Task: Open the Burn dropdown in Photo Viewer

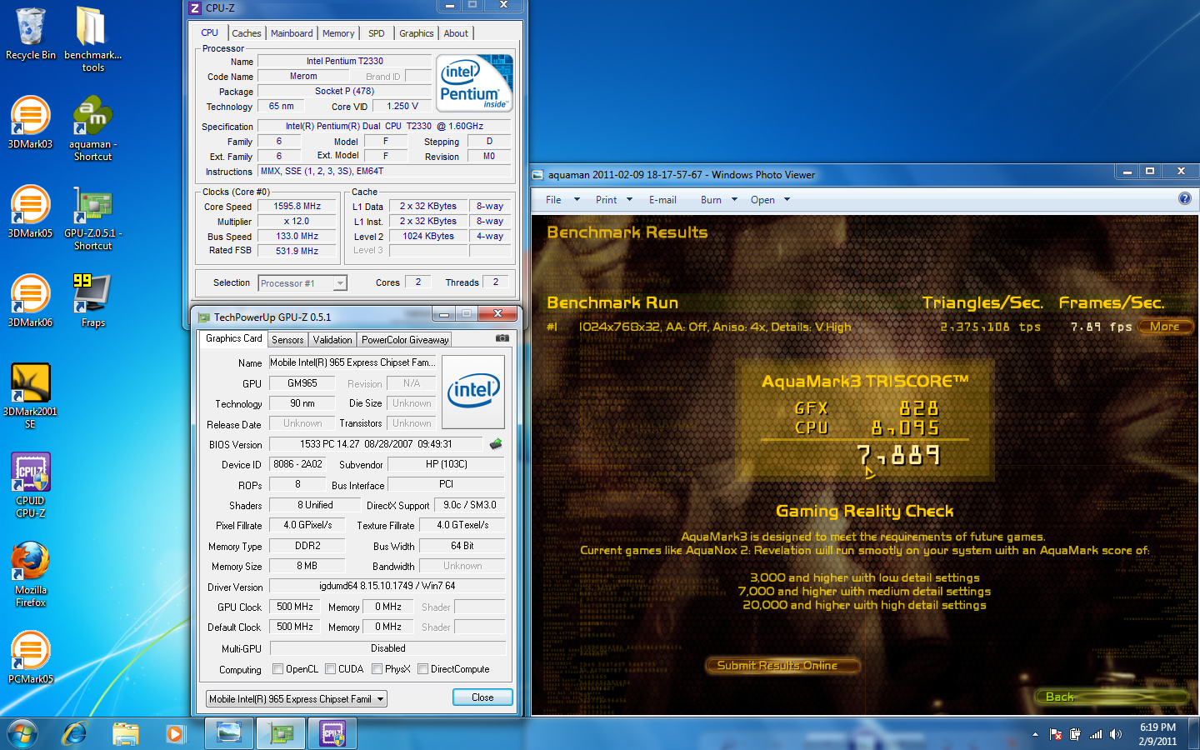Action: (719, 200)
